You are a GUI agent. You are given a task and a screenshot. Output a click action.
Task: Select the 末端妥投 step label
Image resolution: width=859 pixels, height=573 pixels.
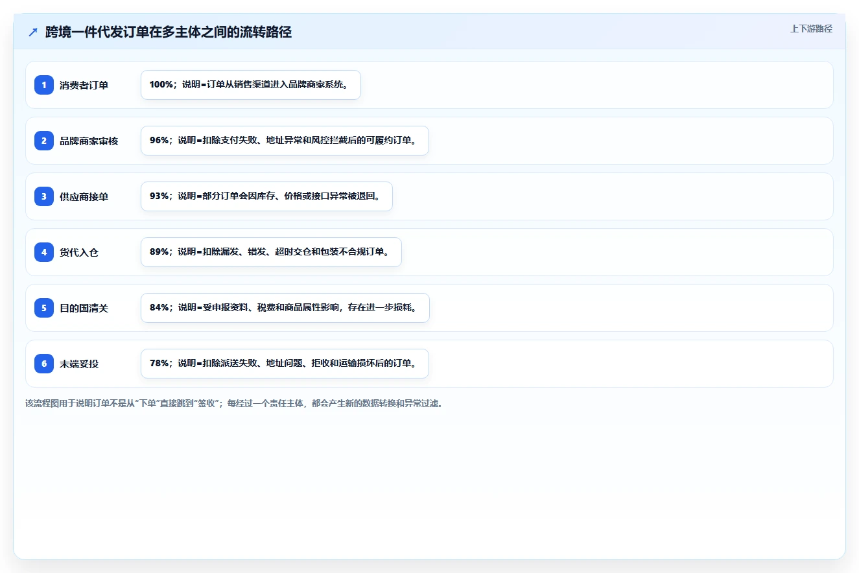79,364
